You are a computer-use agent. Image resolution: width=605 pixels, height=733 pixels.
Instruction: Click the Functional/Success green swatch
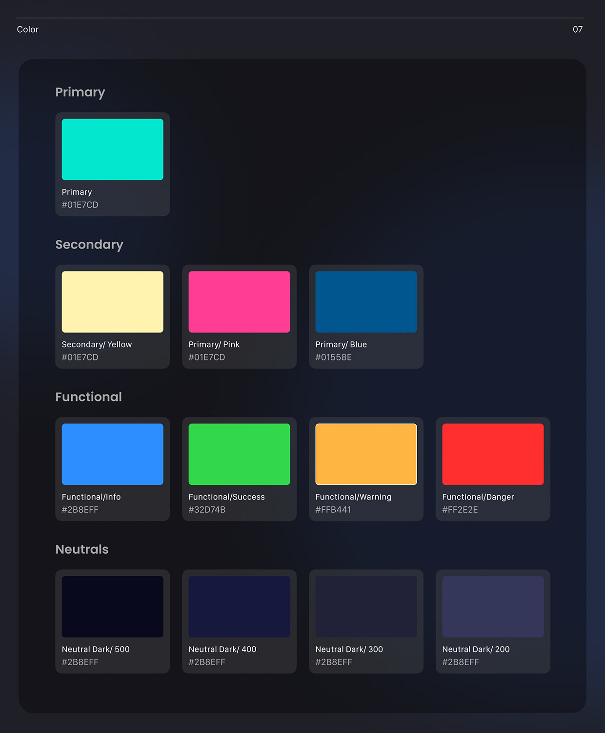point(240,454)
